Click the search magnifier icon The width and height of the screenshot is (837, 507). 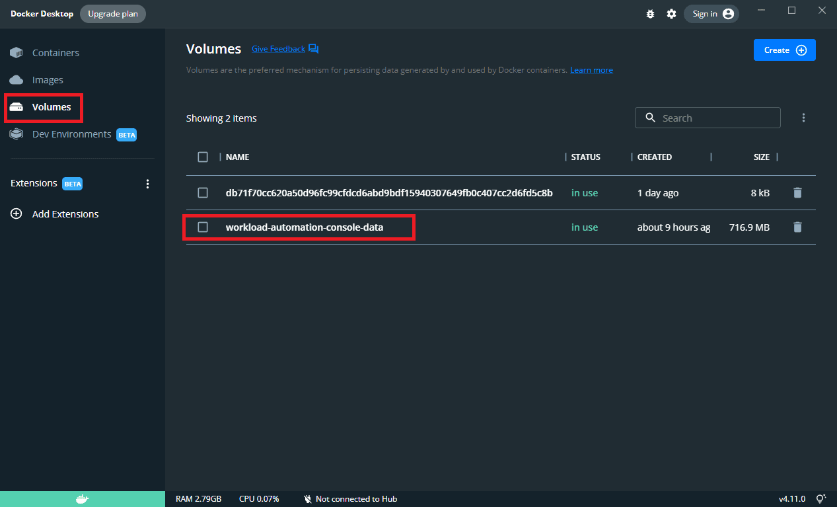point(650,118)
